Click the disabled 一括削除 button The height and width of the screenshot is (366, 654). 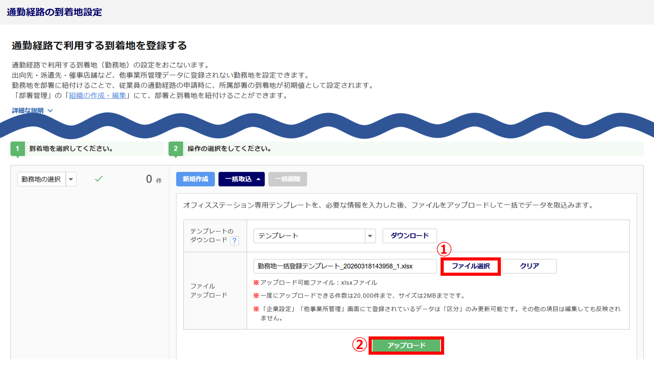click(x=287, y=179)
